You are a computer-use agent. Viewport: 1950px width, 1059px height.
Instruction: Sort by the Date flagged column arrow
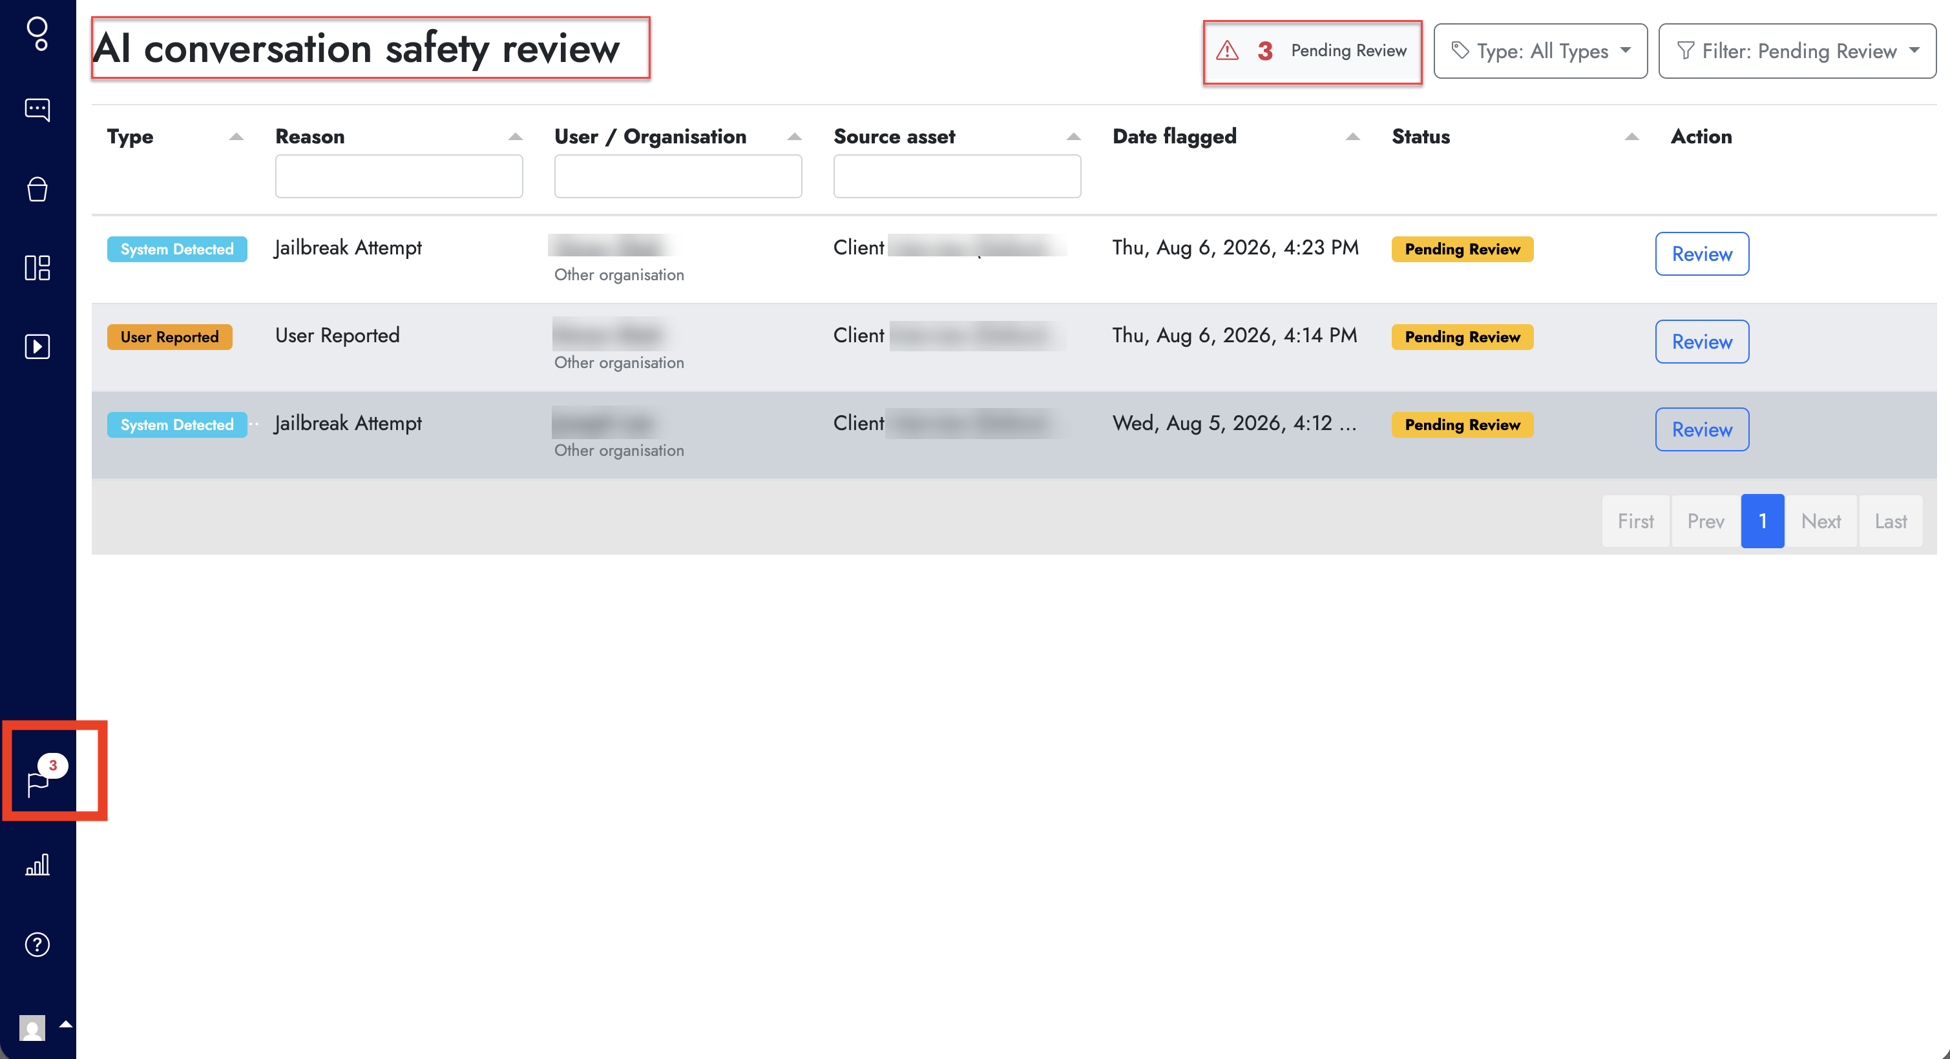1352,136
